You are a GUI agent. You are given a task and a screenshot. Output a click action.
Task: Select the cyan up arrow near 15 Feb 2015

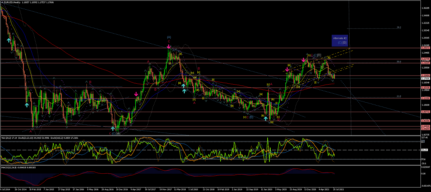[27, 105]
